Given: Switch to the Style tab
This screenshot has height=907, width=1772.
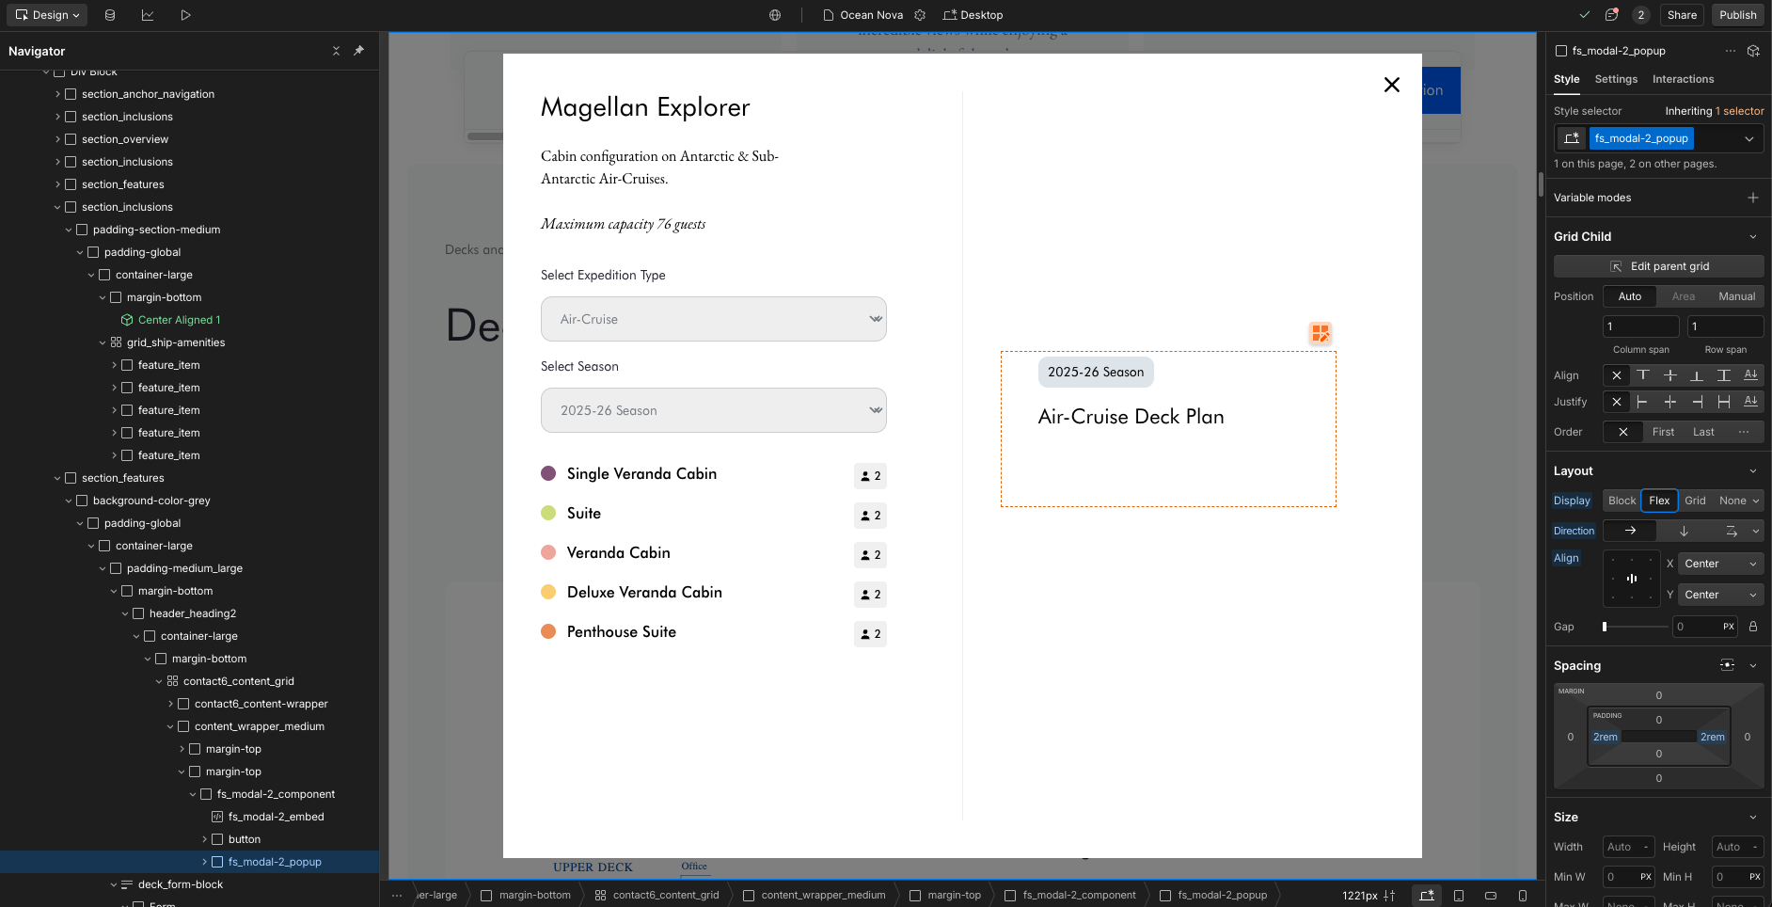Looking at the screenshot, I should 1566,79.
